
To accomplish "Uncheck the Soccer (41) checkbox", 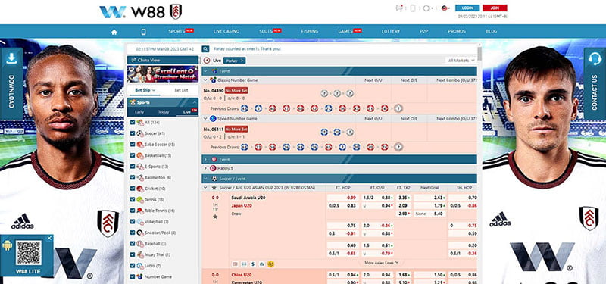I will coord(133,133).
